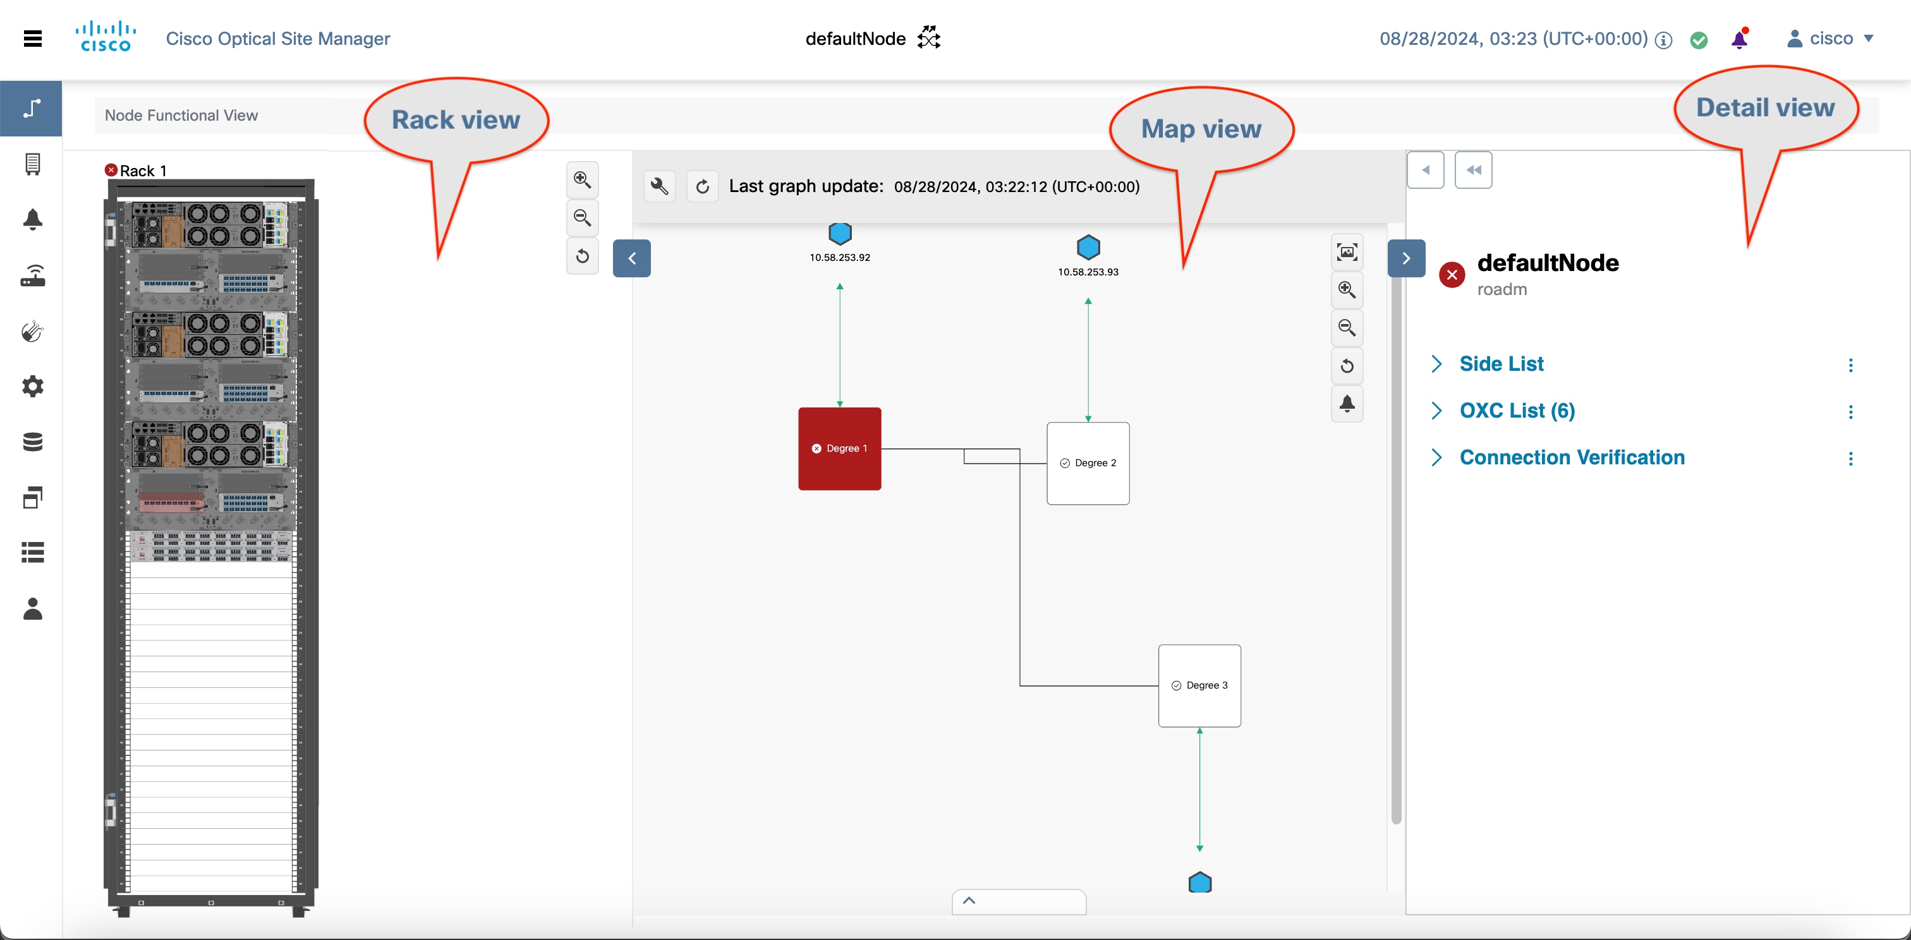The image size is (1911, 940).
Task: Click the Cisco logo
Action: tap(106, 37)
